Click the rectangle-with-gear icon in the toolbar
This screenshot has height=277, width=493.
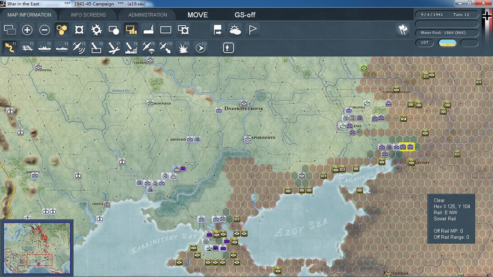[x=183, y=30]
